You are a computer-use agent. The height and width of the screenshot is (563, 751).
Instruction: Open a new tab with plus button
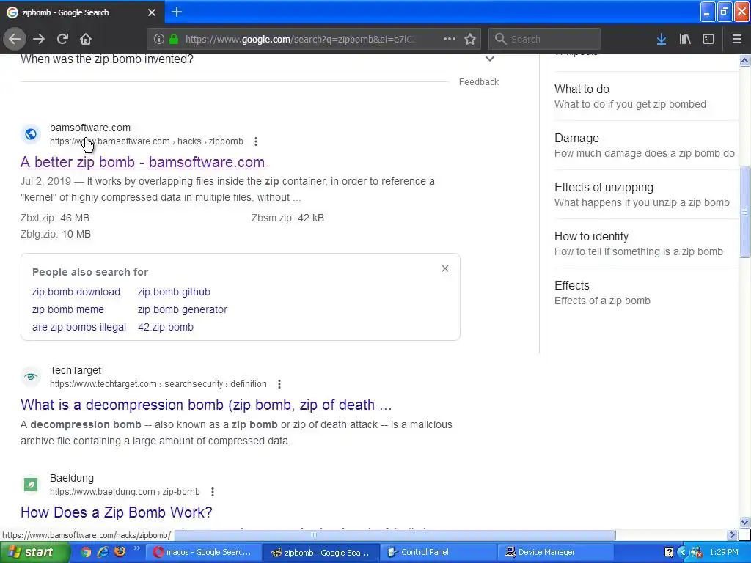coord(177,12)
